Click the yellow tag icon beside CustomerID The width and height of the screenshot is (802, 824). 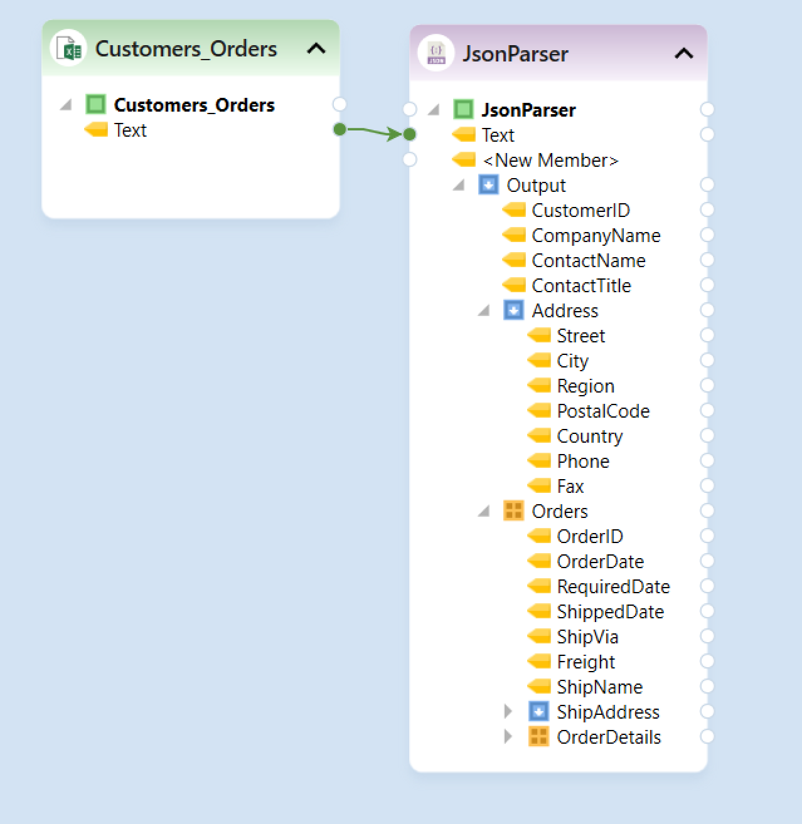[x=514, y=210]
